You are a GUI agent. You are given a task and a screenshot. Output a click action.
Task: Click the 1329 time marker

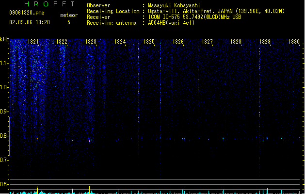(x=265, y=42)
